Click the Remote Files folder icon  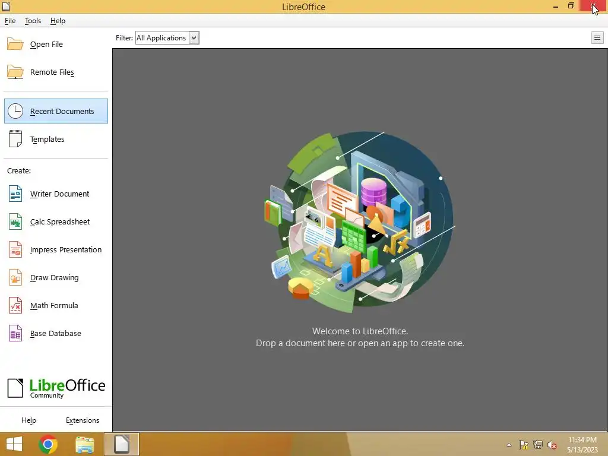click(x=15, y=72)
